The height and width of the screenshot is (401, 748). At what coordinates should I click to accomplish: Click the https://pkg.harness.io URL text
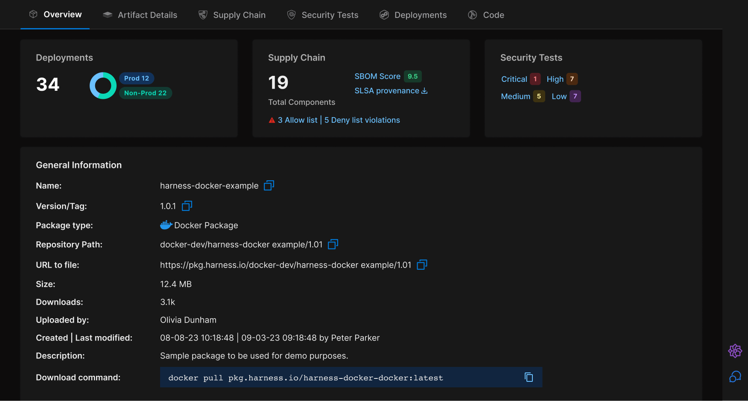click(286, 265)
